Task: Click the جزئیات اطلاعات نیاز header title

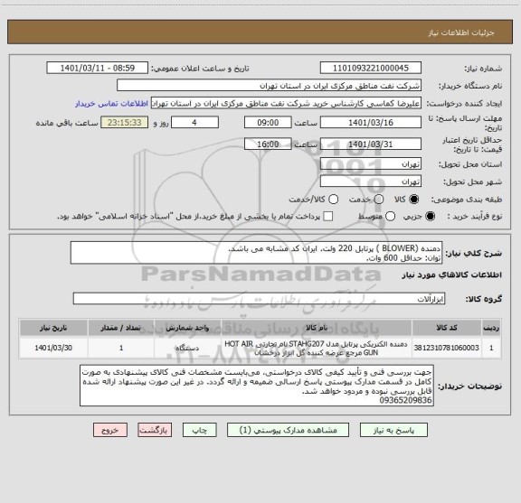Action: pos(461,33)
